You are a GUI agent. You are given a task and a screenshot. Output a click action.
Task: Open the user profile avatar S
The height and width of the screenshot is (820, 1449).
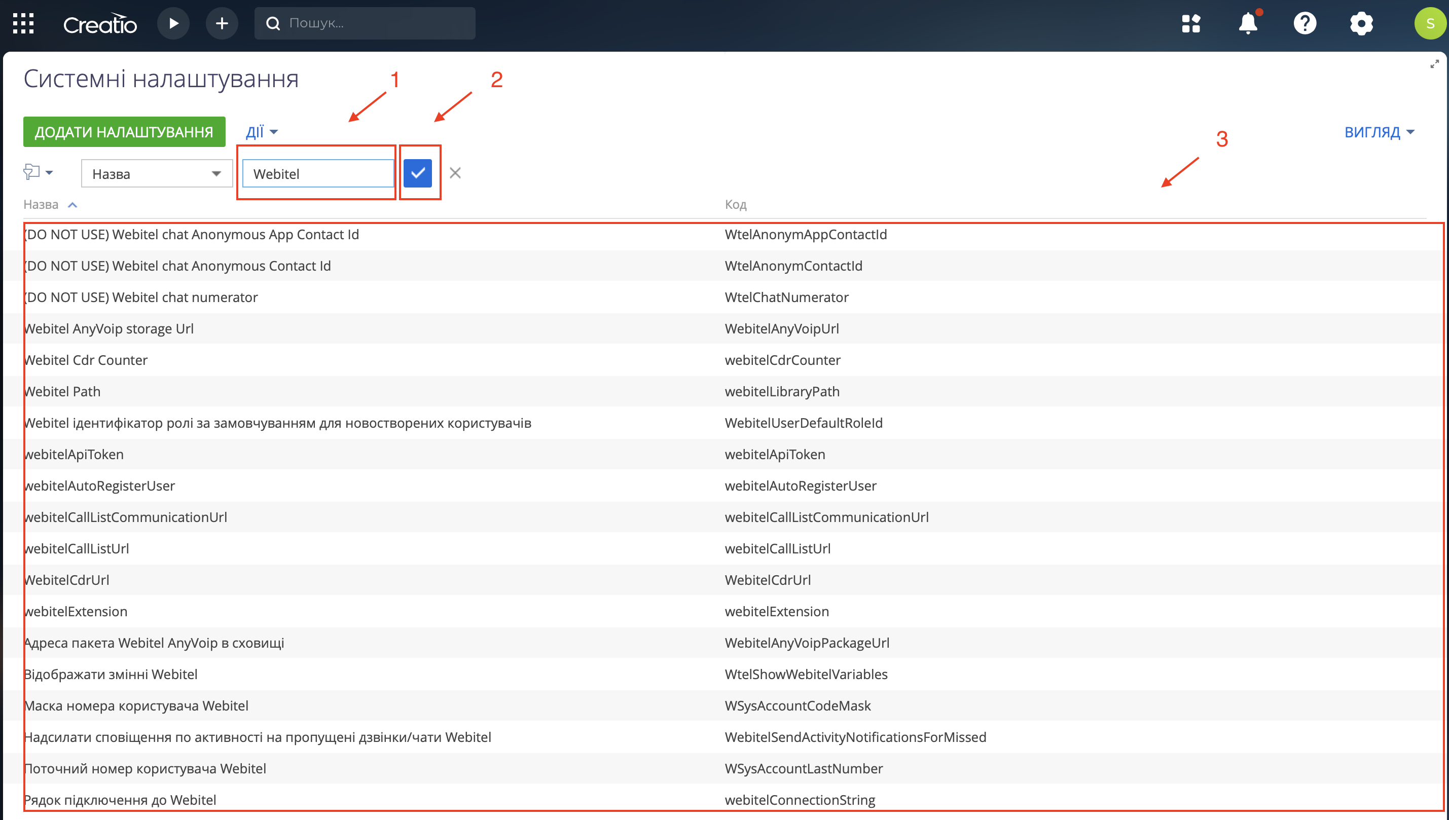click(1430, 24)
